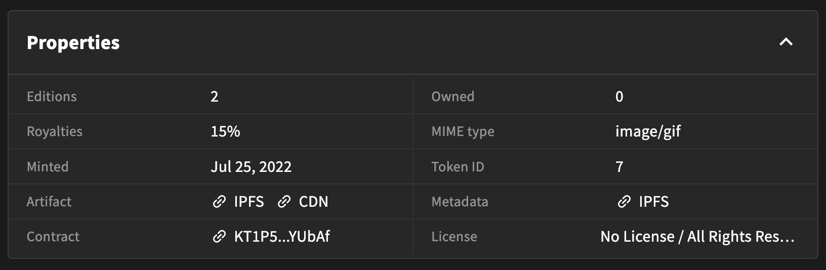The height and width of the screenshot is (270, 826).
Task: Click the MIME type row label
Action: 463,131
